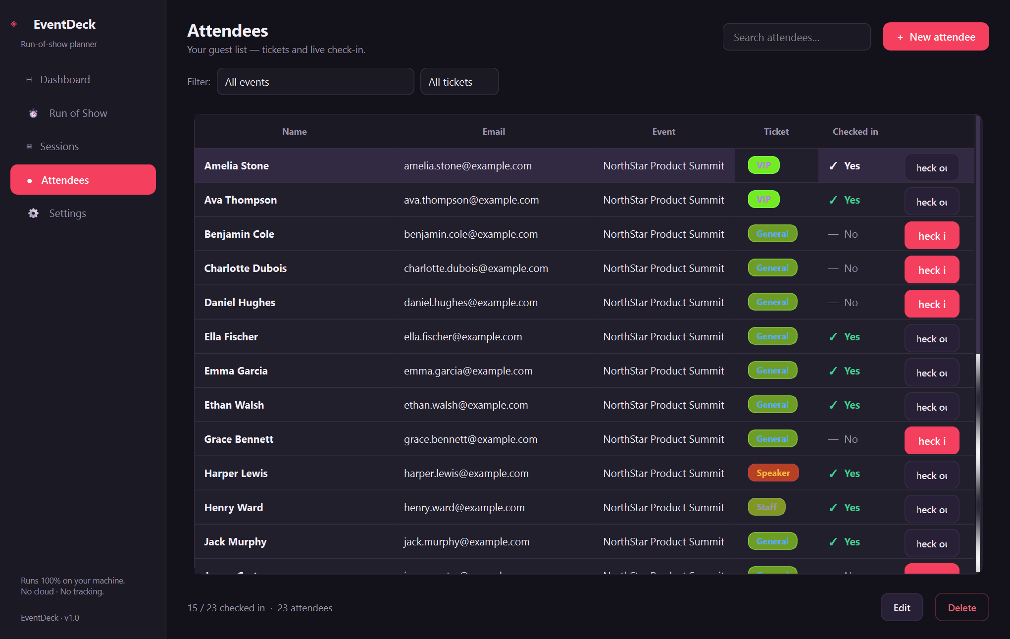Click the Dashboard sidebar icon

[29, 80]
